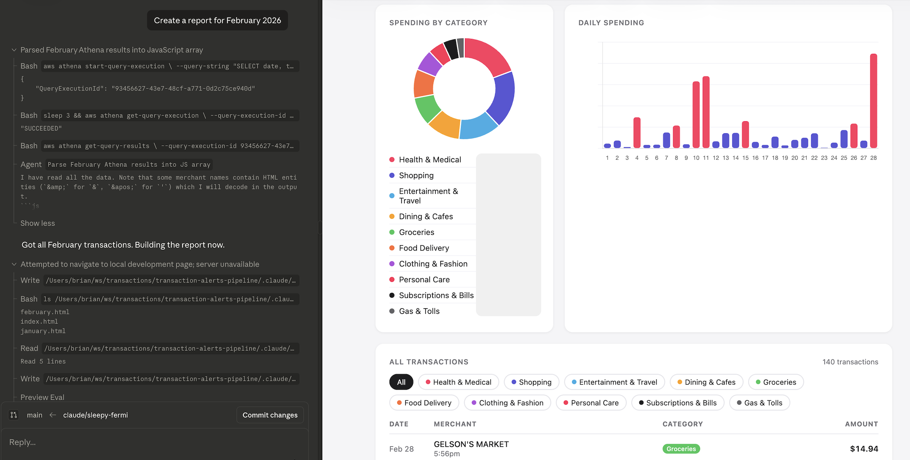Click the Subscriptions & Bills filter chip
This screenshot has height=460, width=910.
677,403
